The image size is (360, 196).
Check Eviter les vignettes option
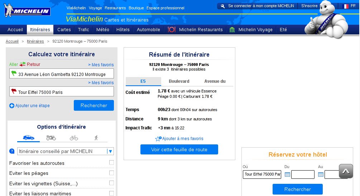point(111,183)
